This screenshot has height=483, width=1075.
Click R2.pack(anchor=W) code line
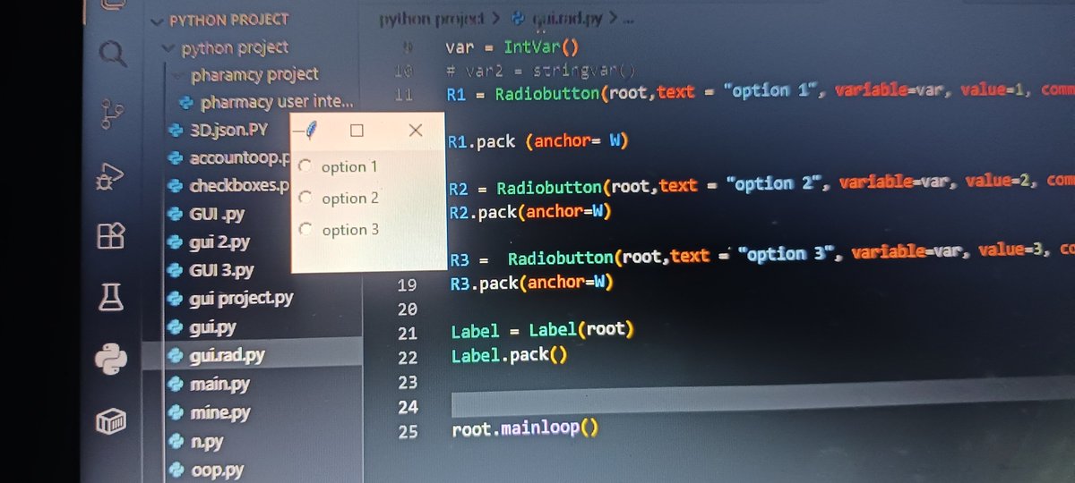click(x=531, y=212)
